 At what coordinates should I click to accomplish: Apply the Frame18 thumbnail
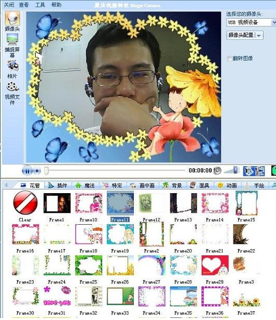pos(89,234)
